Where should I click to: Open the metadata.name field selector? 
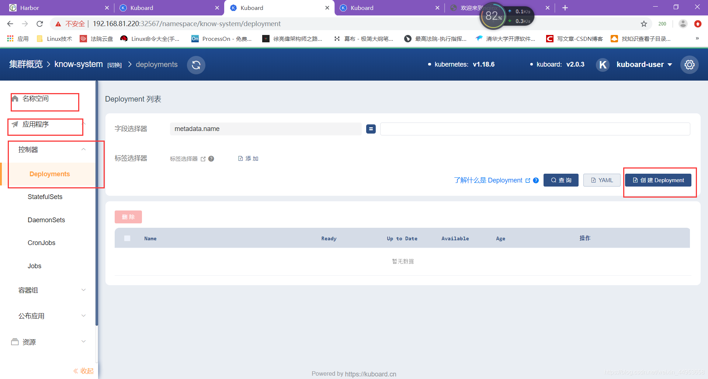point(265,129)
